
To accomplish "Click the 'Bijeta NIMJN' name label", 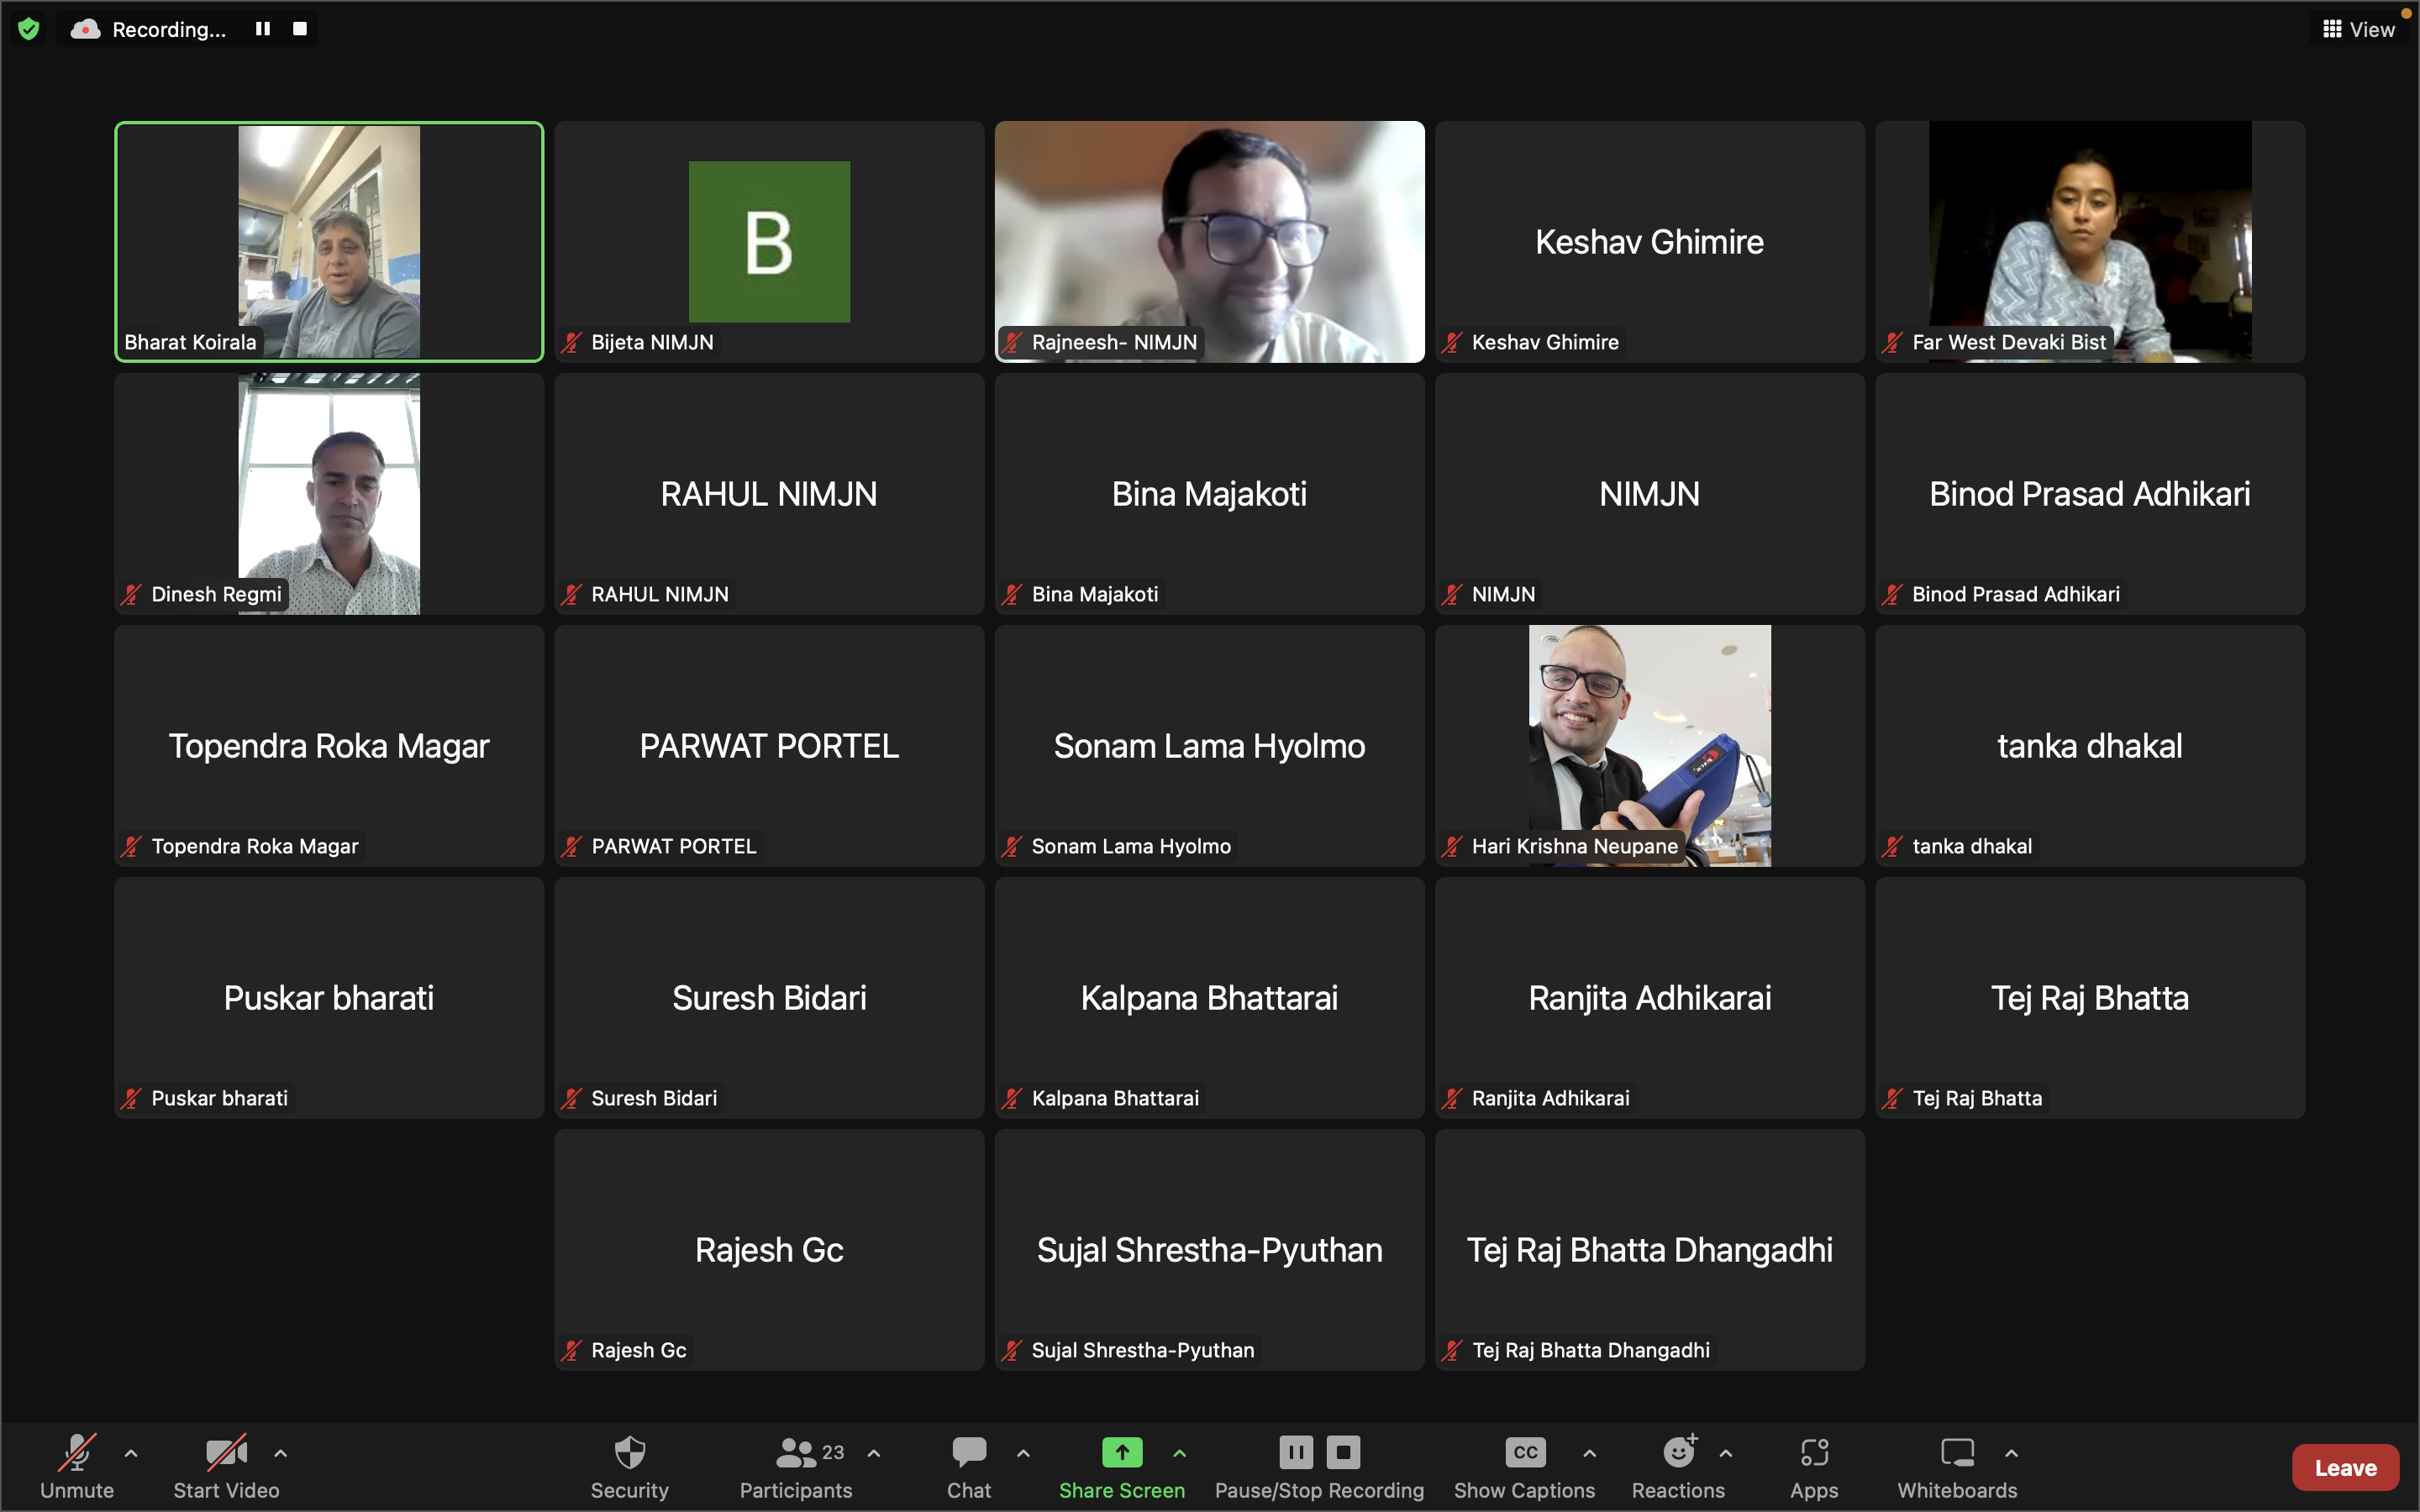I will click(652, 342).
